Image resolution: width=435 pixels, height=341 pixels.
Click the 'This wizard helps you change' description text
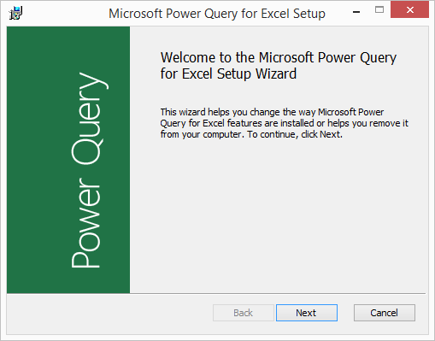click(284, 123)
